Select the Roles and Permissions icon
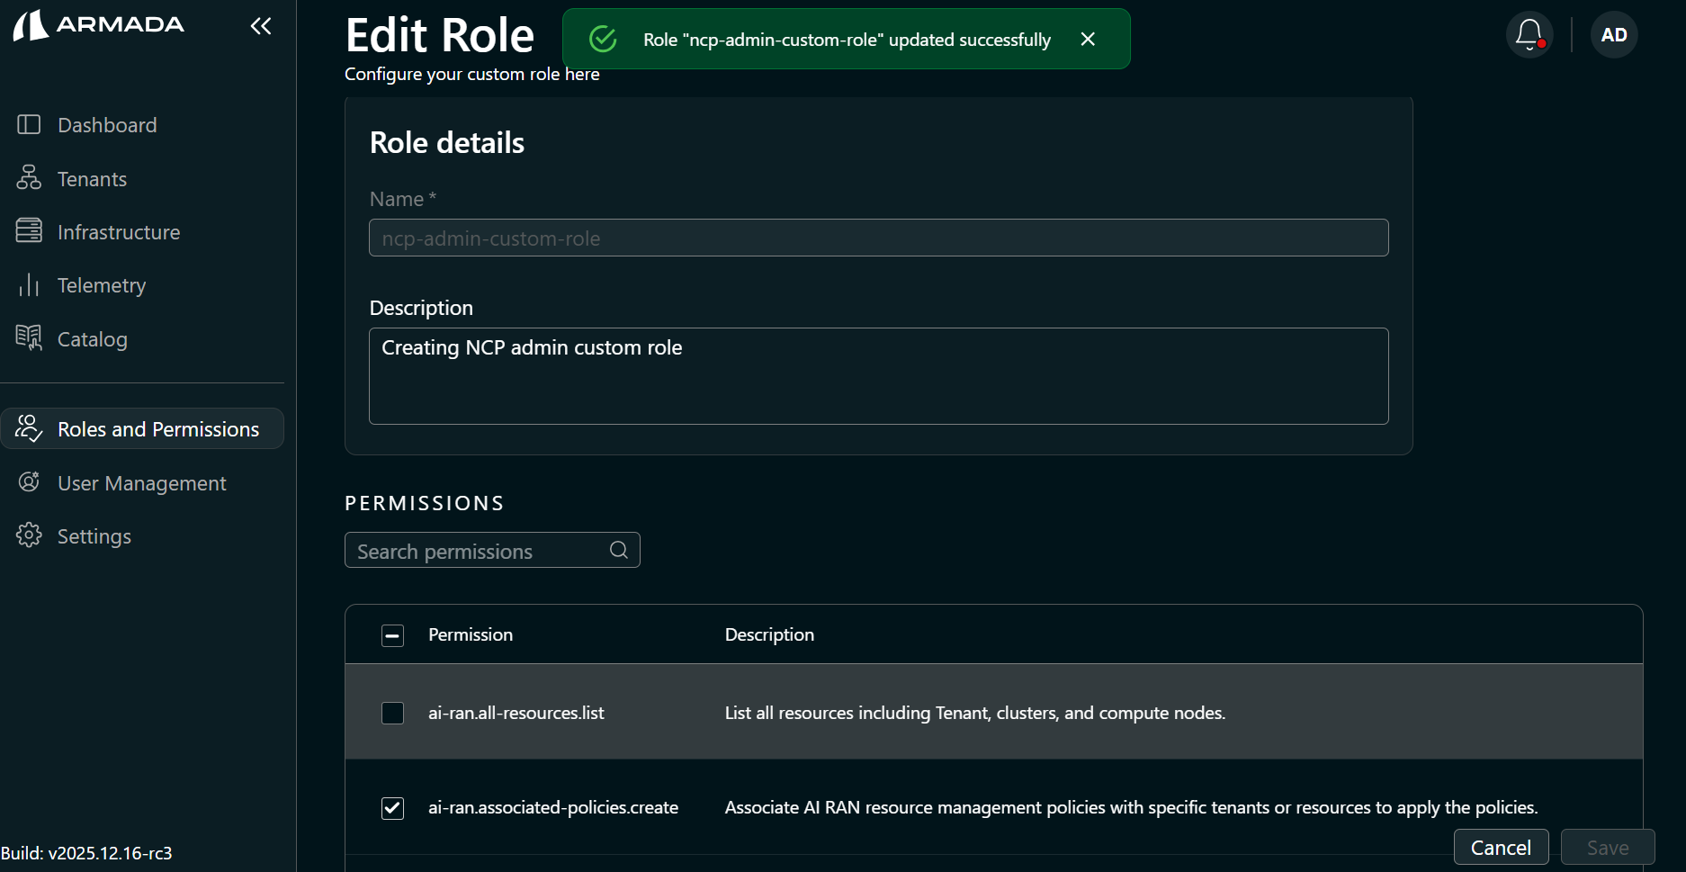Viewport: 1686px width, 872px height. [28, 428]
